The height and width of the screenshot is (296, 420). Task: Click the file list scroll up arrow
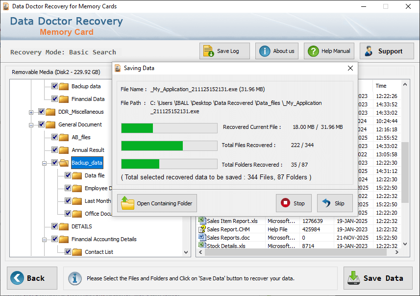(x=405, y=85)
